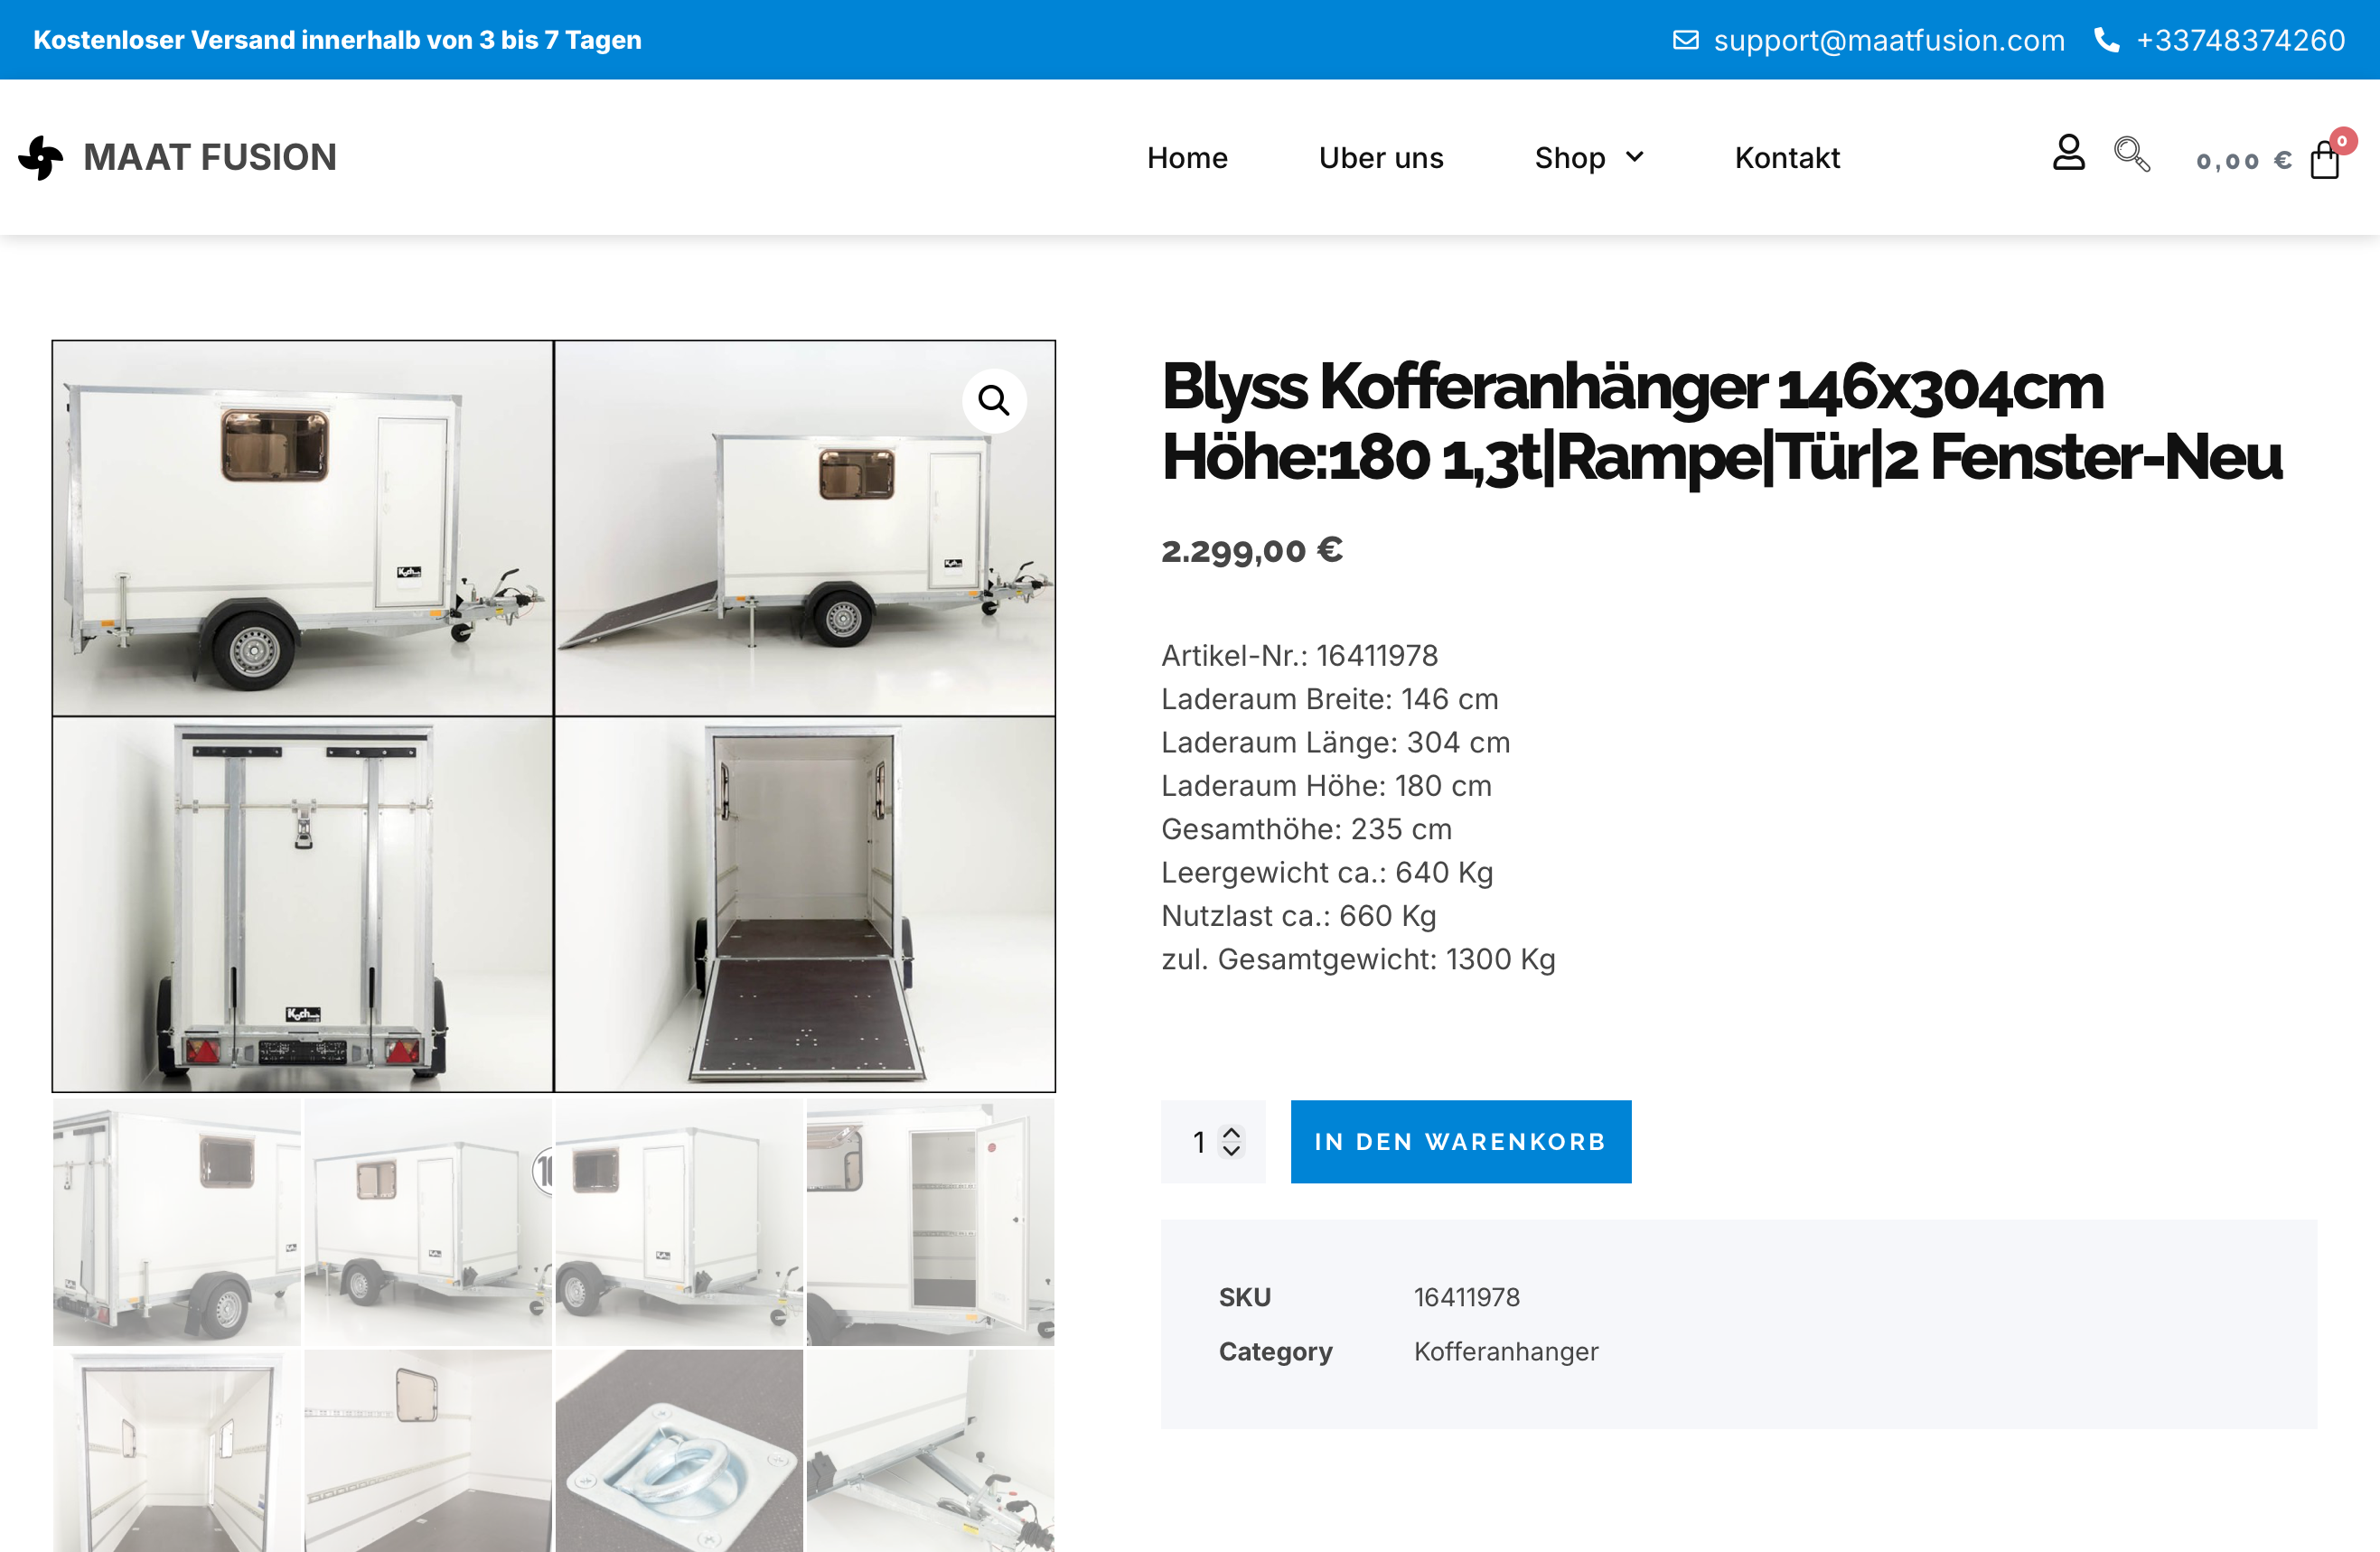Click the text Artikel-Nr.: 16411978
The width and height of the screenshot is (2380, 1552).
click(1300, 656)
